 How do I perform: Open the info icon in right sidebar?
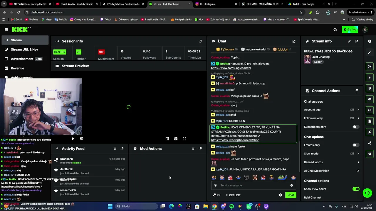pyautogui.click(x=370, y=41)
